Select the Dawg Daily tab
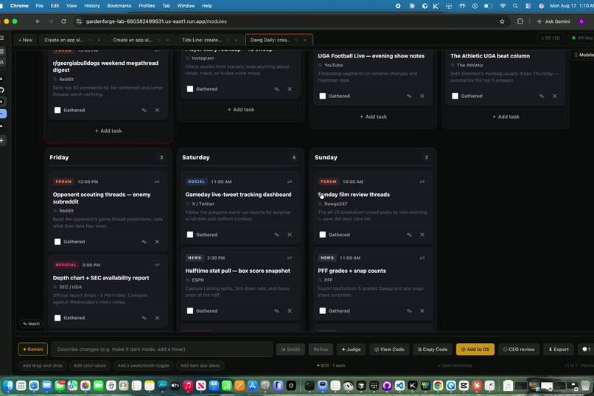The width and height of the screenshot is (594, 396). click(x=270, y=40)
